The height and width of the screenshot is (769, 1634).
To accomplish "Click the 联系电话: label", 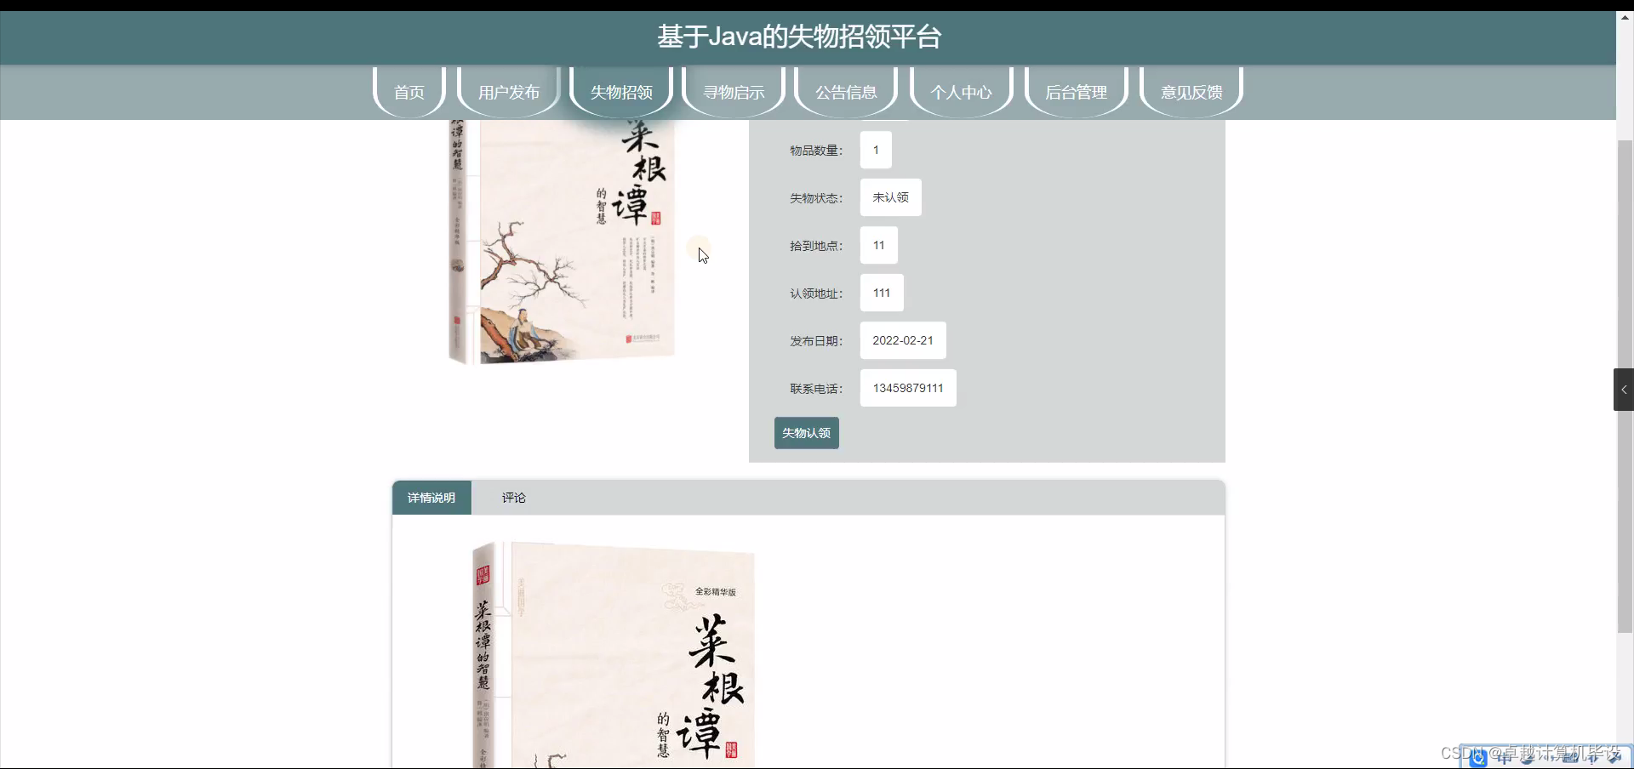I will (816, 389).
